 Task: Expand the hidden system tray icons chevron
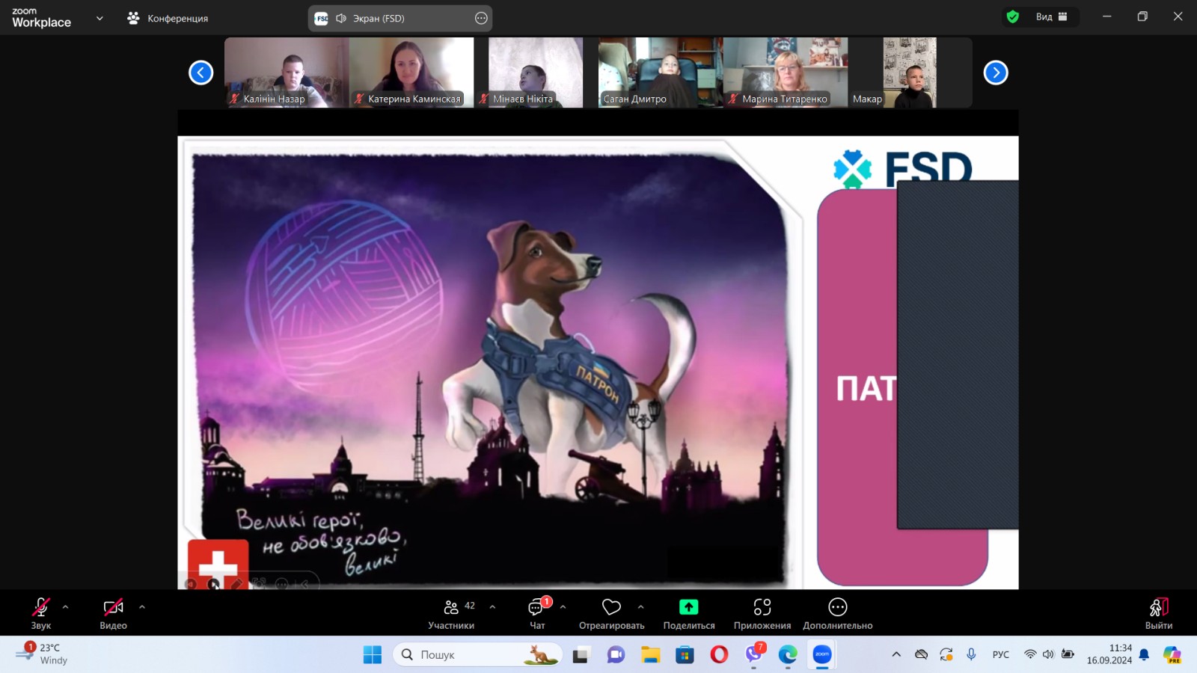point(896,654)
